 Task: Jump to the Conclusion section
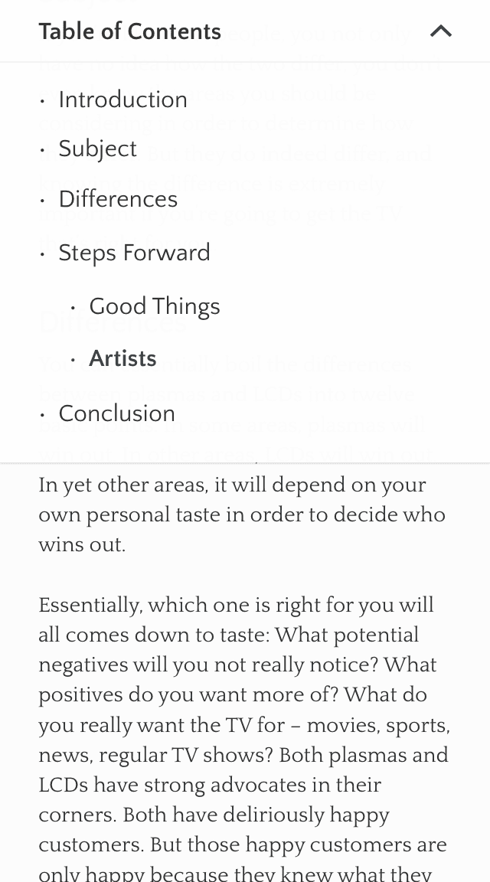(117, 413)
